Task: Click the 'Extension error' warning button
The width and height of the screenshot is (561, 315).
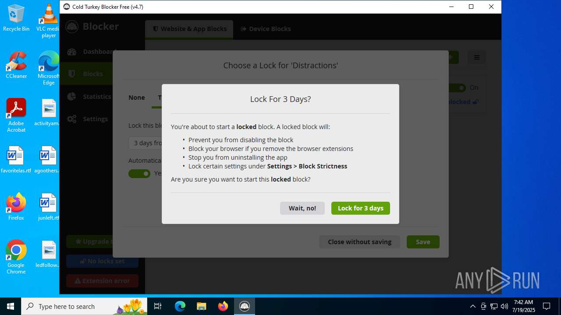Action: (102, 281)
